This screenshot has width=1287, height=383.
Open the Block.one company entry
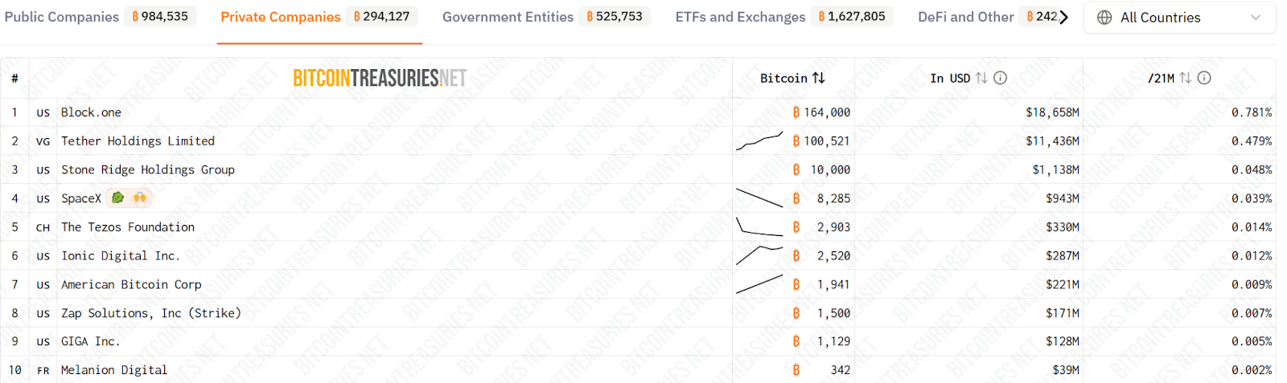pyautogui.click(x=91, y=112)
